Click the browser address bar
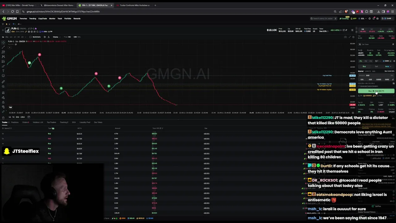The height and width of the screenshot is (223, 396). (176, 11)
